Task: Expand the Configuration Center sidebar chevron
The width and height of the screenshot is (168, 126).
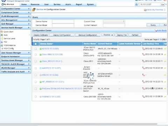Action: pos(29,9)
